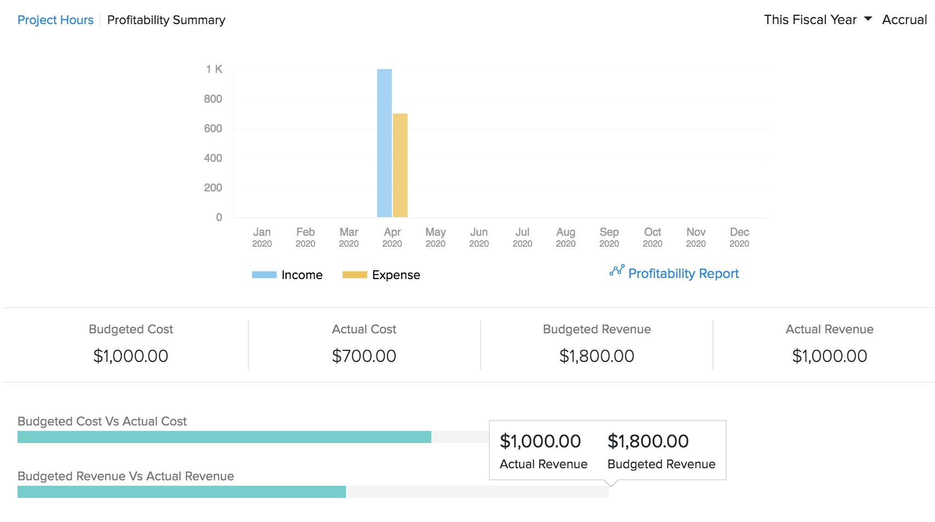Select the Actual Cost $700.00 summary card
This screenshot has width=935, height=522.
(364, 344)
